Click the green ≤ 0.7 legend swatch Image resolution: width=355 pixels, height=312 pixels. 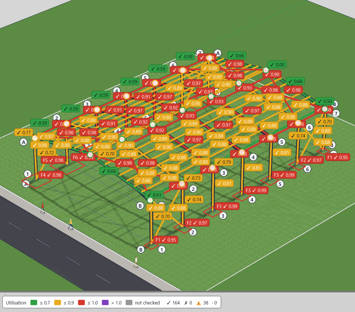[34, 302]
